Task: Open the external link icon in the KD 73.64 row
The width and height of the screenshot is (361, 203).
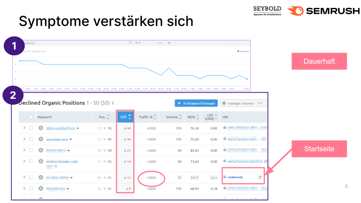Action: click(266, 161)
